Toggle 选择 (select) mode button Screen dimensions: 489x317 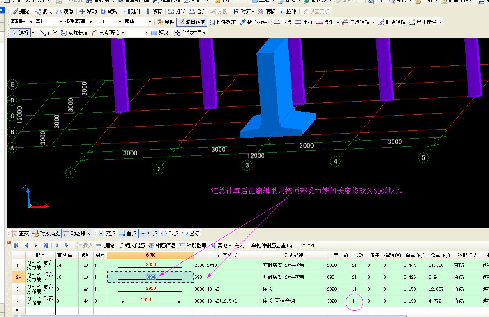pyautogui.click(x=21, y=33)
